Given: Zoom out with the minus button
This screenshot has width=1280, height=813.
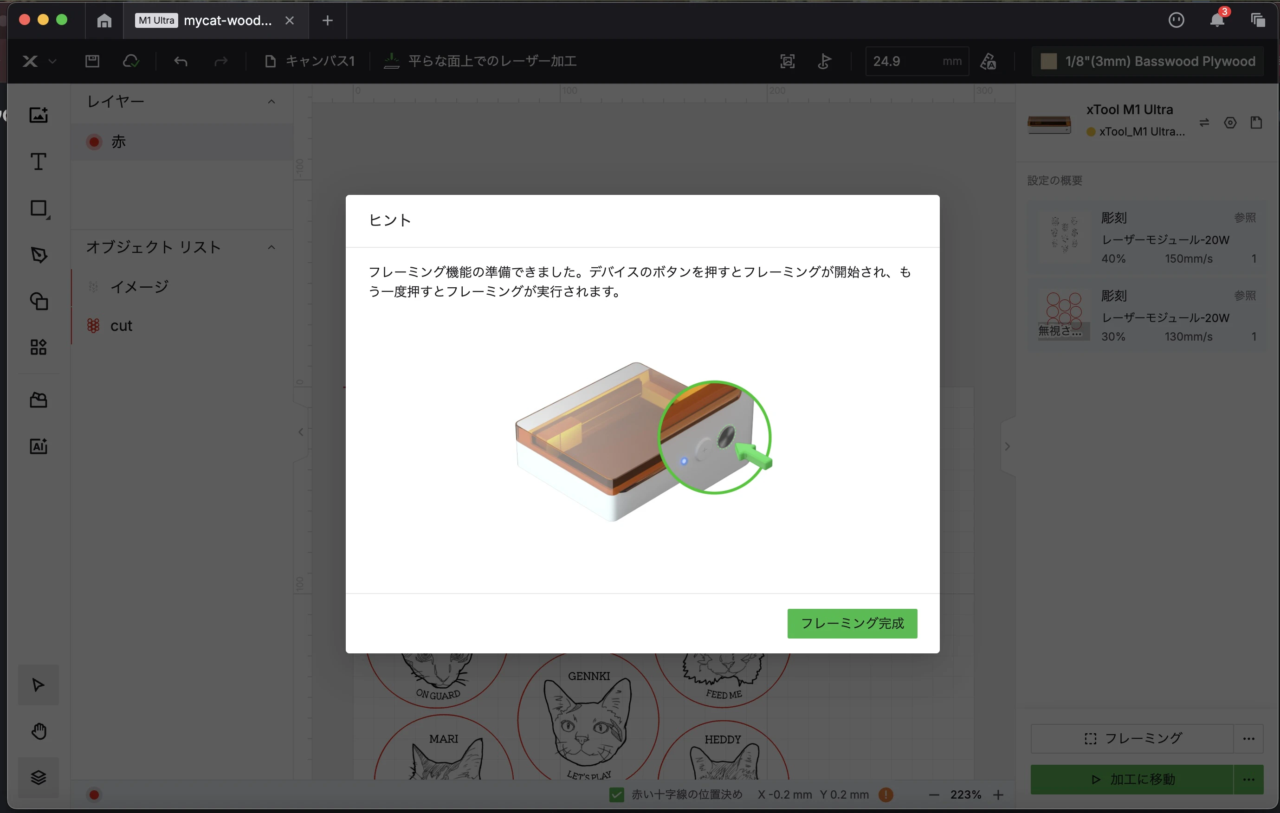Looking at the screenshot, I should point(934,794).
